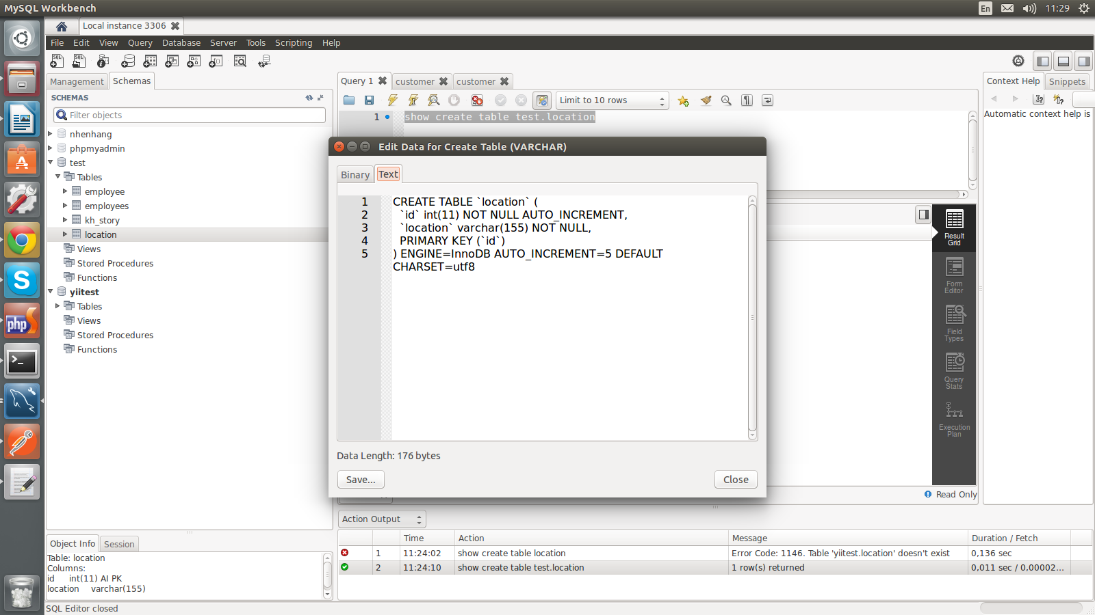Collapse the yiitest schema
This screenshot has height=615, width=1095.
51,292
